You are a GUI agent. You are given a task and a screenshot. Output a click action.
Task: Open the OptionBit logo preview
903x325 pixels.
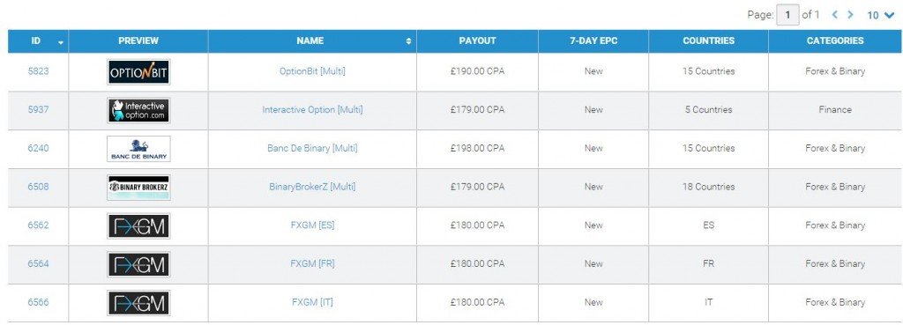click(138, 72)
